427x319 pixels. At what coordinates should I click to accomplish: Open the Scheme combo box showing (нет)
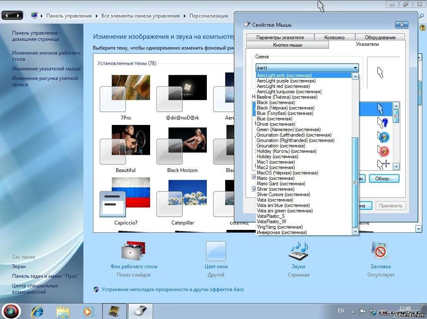[x=307, y=68]
